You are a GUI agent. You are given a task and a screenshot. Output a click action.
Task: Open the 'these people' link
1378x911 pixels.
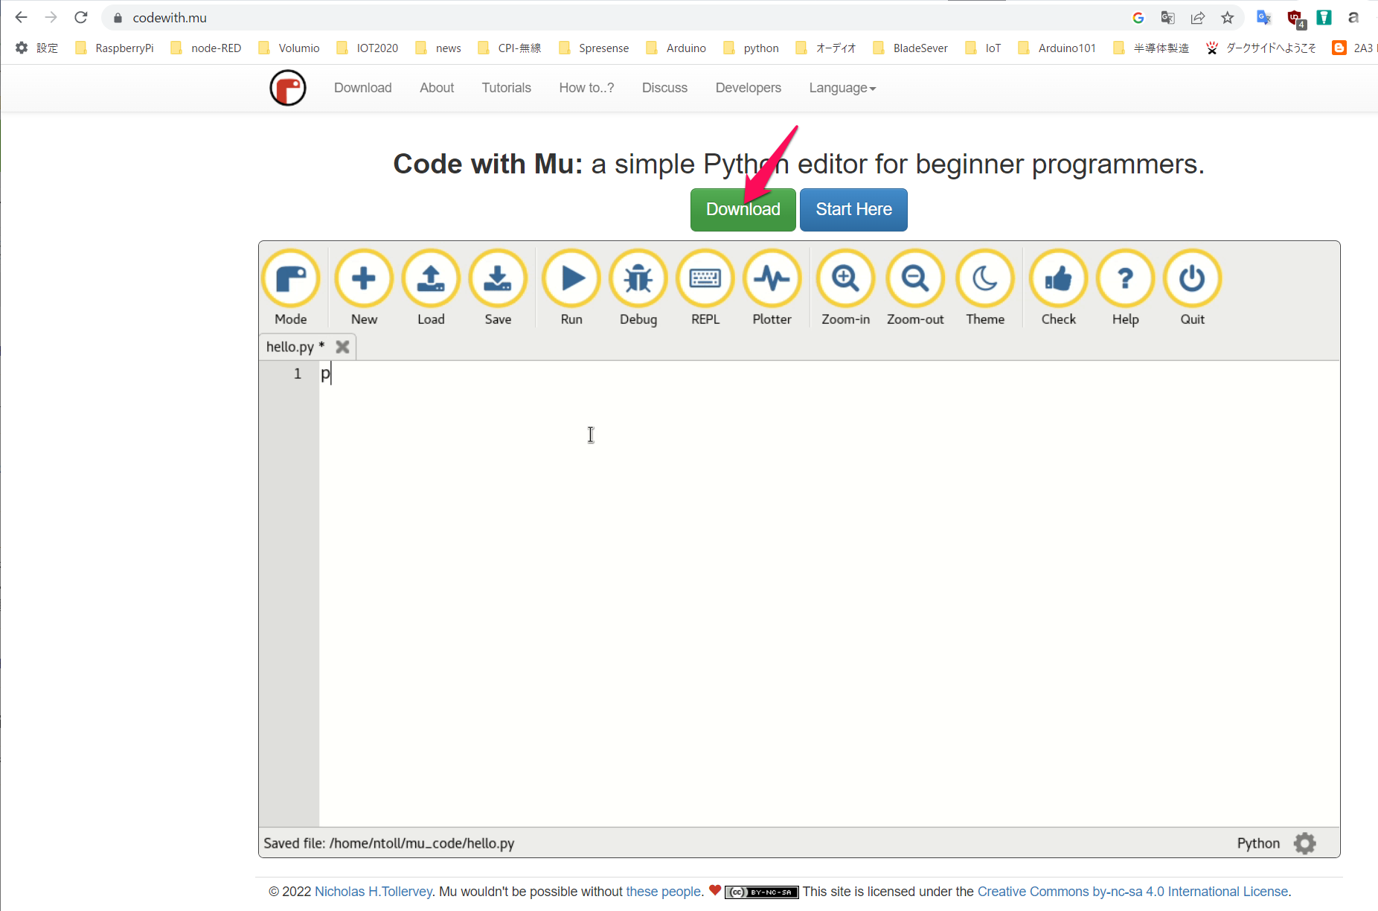664,892
